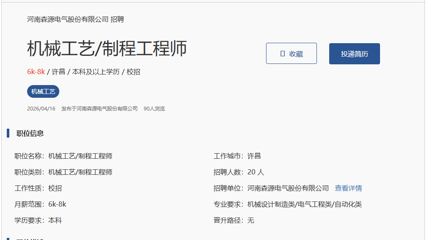This screenshot has width=444, height=240.
Task: Click the 90人浏览 view count
Action: coord(154,109)
